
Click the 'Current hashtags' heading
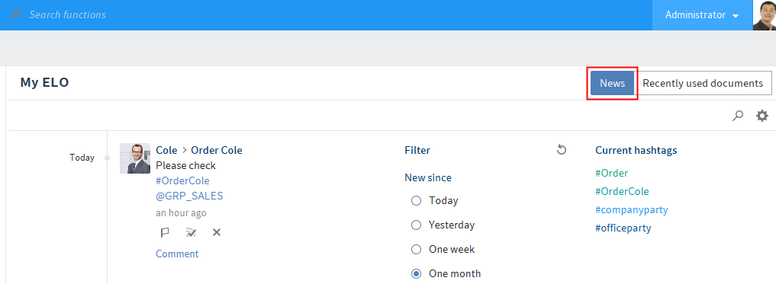tap(636, 150)
